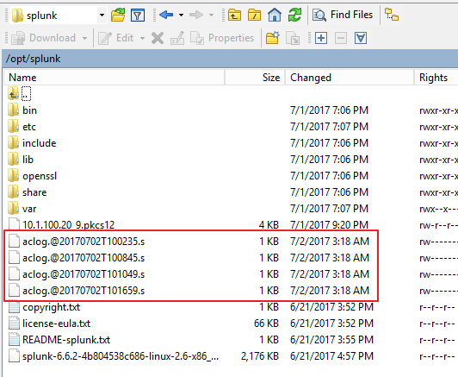Screen dimensions: 458x377
Task: Select the 10.1.100.20_9.pkcs12 file
Action: [69, 225]
